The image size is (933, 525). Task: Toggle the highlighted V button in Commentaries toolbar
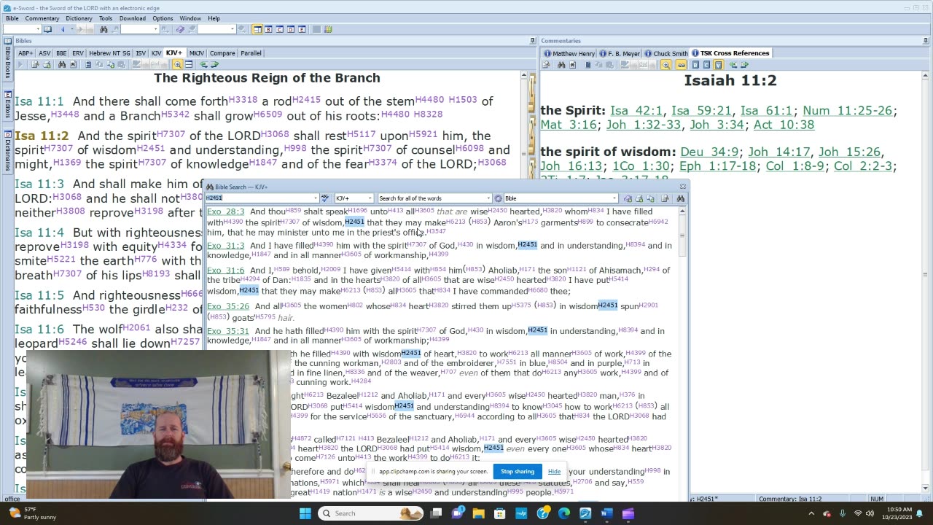coord(718,65)
